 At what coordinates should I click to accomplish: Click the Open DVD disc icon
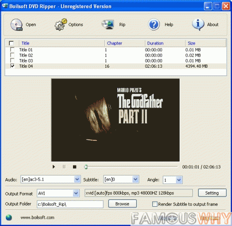(x=16, y=25)
